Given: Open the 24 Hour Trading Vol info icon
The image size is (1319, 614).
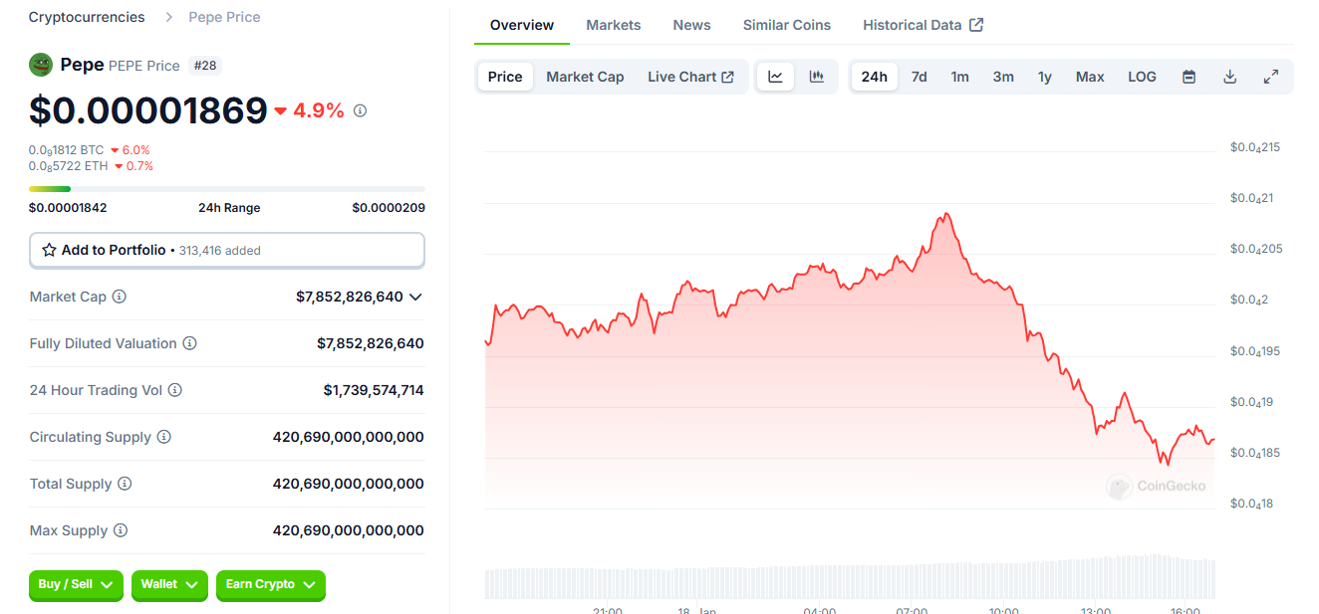Looking at the screenshot, I should coord(175,390).
